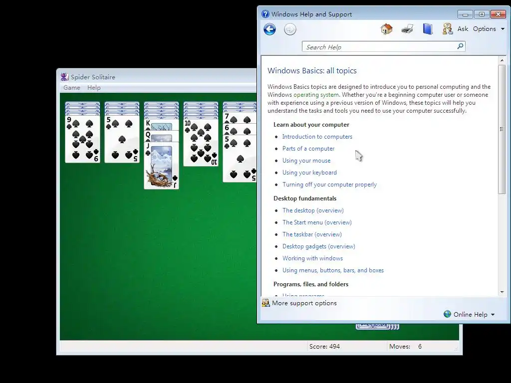Select the 9 of spades card
This screenshot has width=511, height=383.
coord(82,140)
